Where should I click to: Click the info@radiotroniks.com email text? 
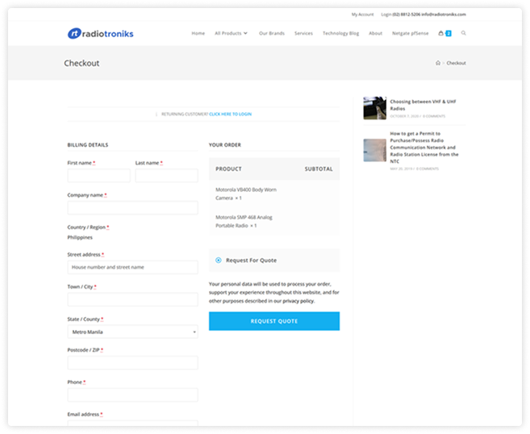(444, 15)
